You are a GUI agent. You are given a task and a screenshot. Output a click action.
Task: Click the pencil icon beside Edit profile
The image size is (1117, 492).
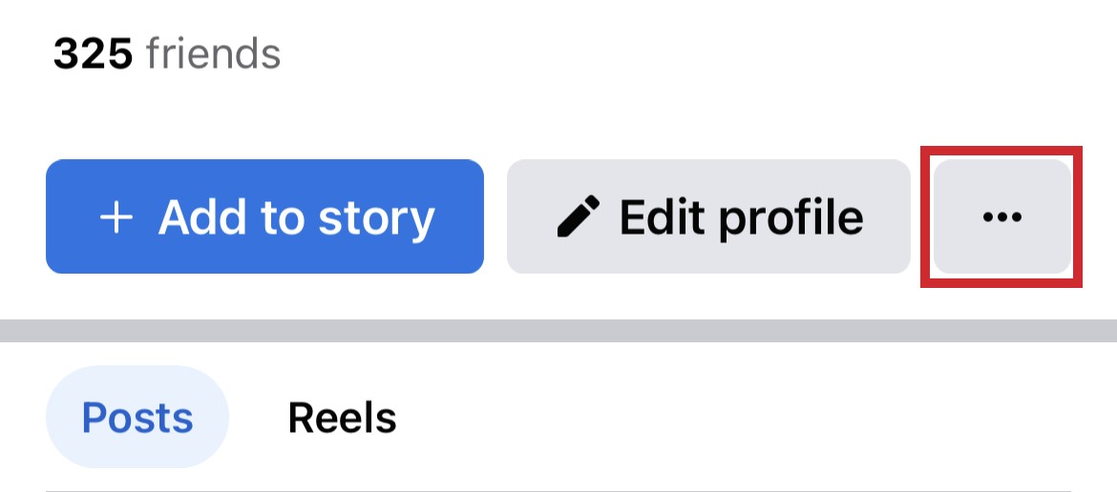click(579, 217)
